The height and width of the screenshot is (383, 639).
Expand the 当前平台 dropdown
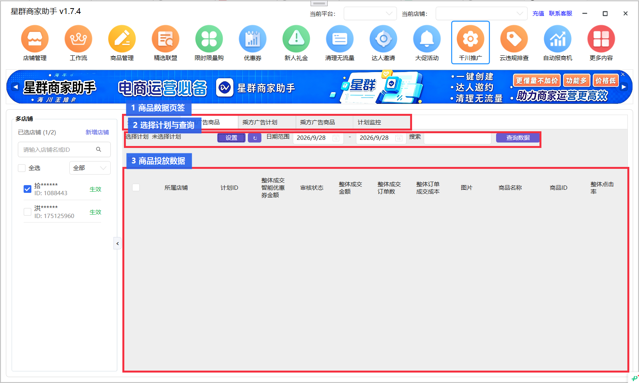pyautogui.click(x=370, y=14)
